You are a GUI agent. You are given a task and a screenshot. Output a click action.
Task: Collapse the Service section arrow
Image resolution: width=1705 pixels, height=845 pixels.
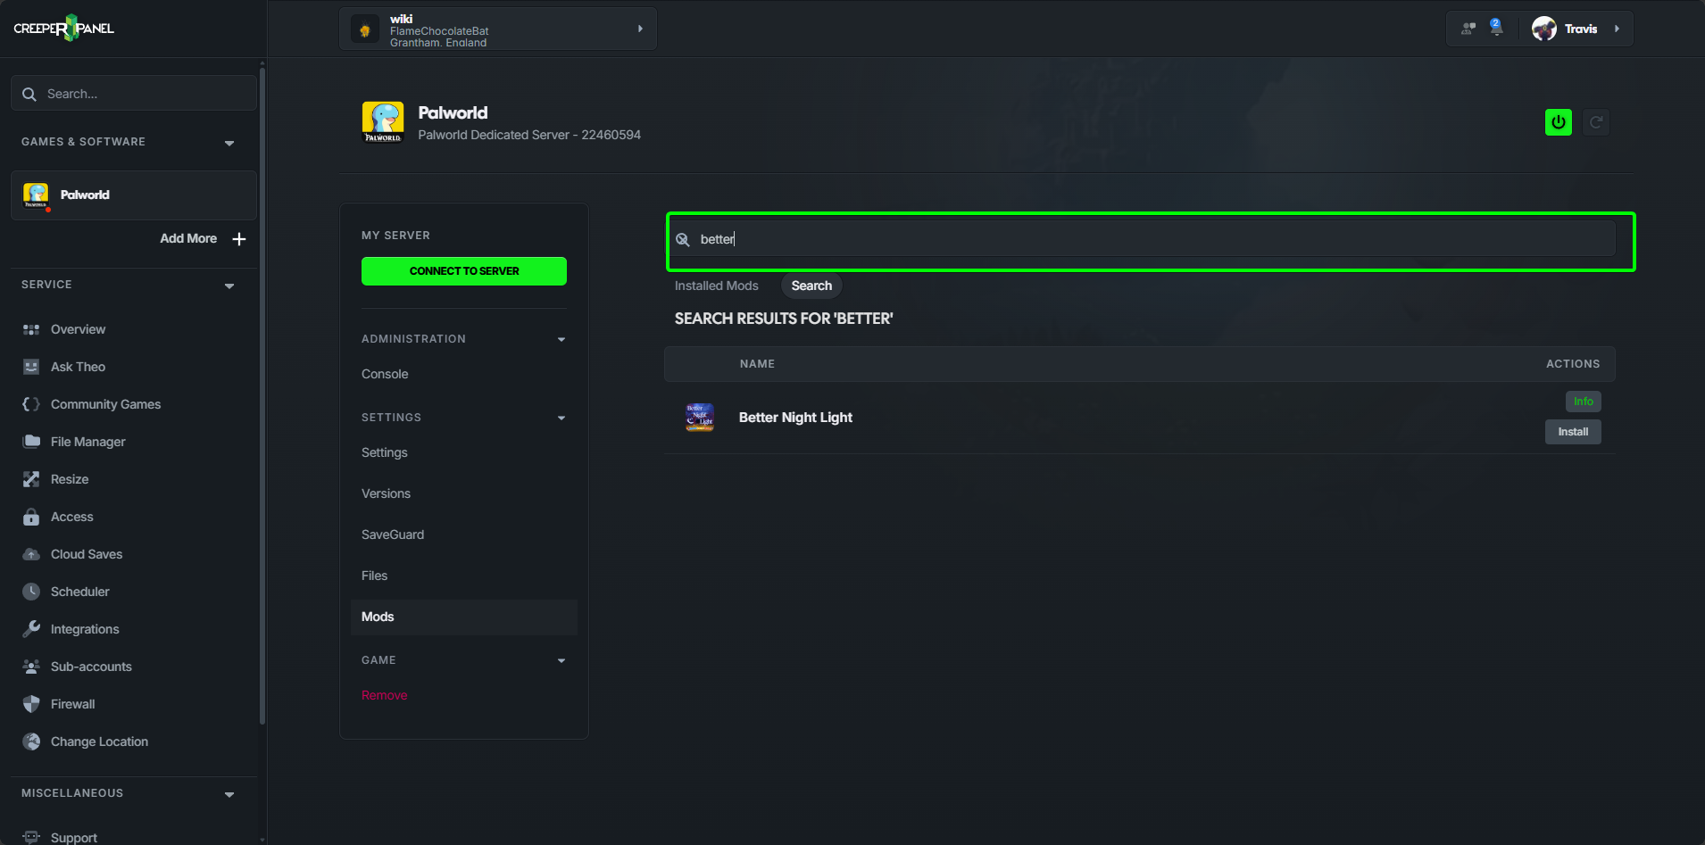(x=229, y=286)
